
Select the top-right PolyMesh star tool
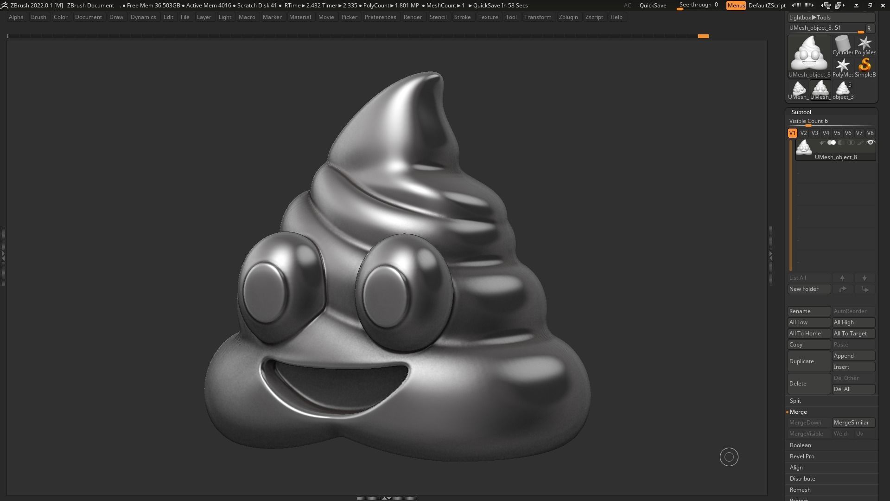pyautogui.click(x=865, y=45)
